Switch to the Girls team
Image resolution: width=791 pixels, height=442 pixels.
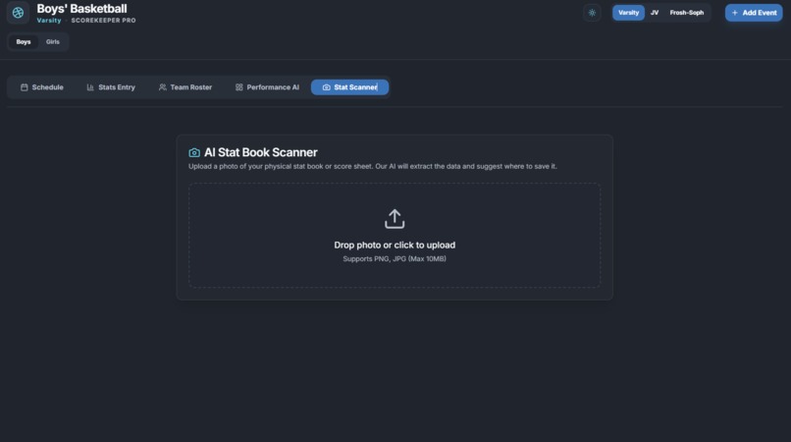point(52,42)
